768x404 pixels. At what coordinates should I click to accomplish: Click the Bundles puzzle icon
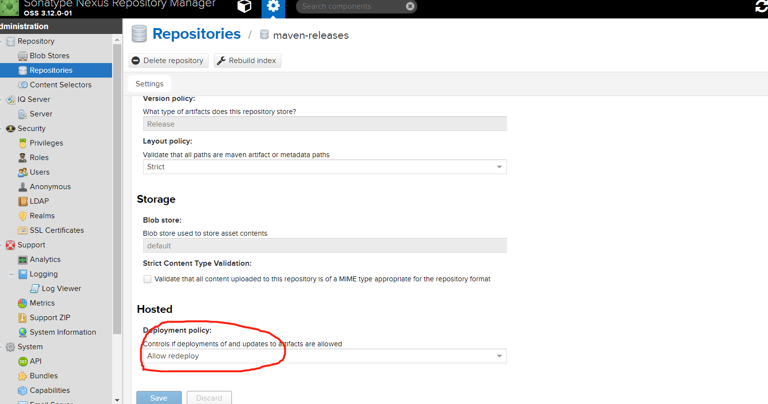pyautogui.click(x=23, y=376)
